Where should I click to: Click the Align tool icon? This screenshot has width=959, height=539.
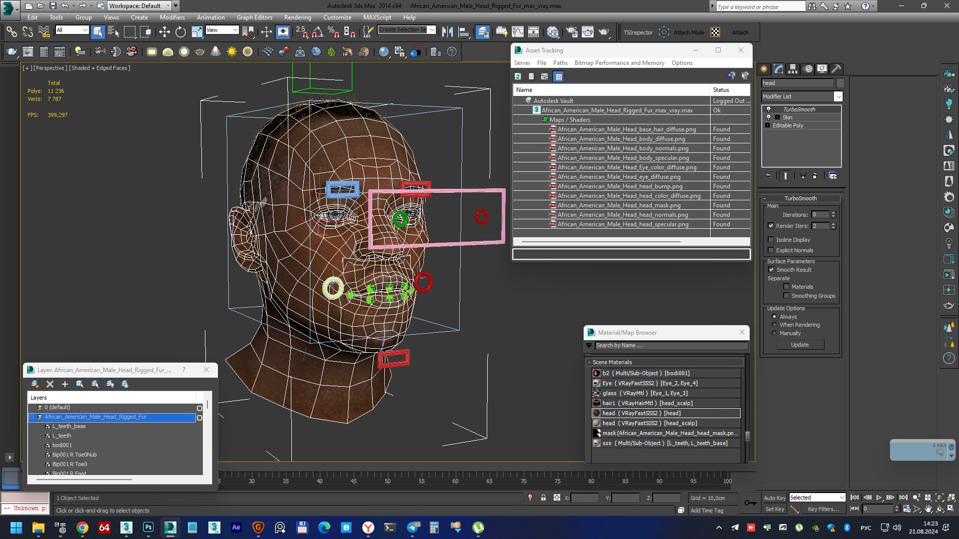point(464,32)
